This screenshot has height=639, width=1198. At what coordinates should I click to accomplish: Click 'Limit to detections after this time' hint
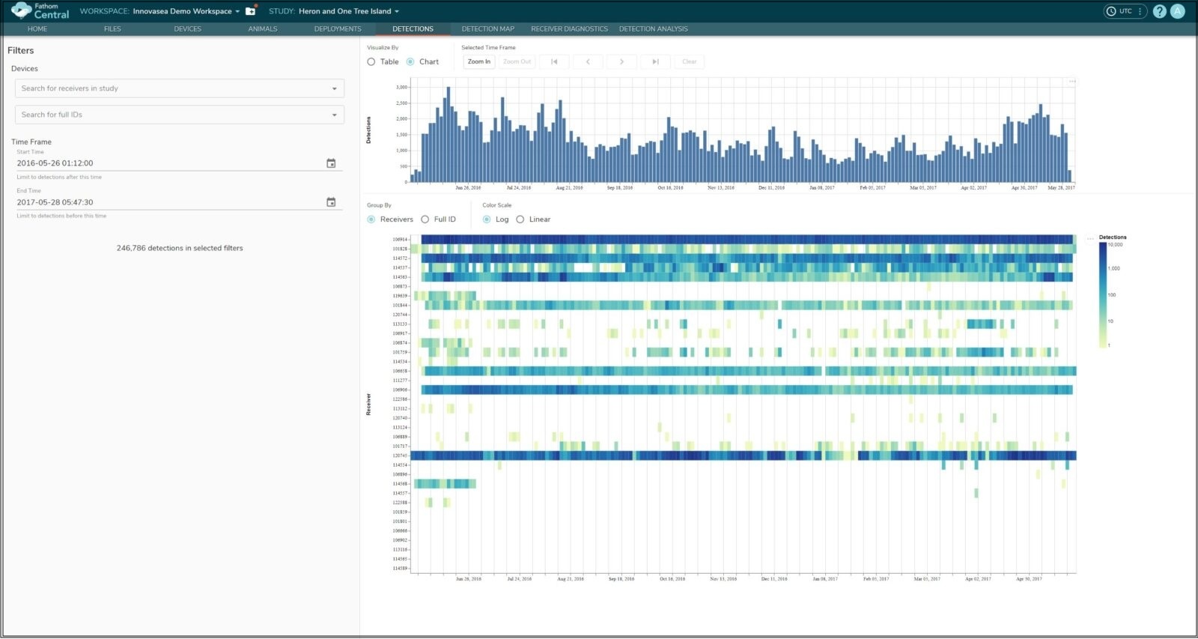(x=59, y=177)
